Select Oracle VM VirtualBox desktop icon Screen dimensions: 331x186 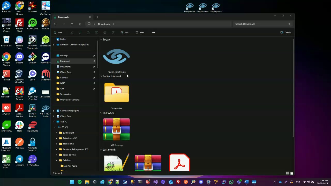19,77
